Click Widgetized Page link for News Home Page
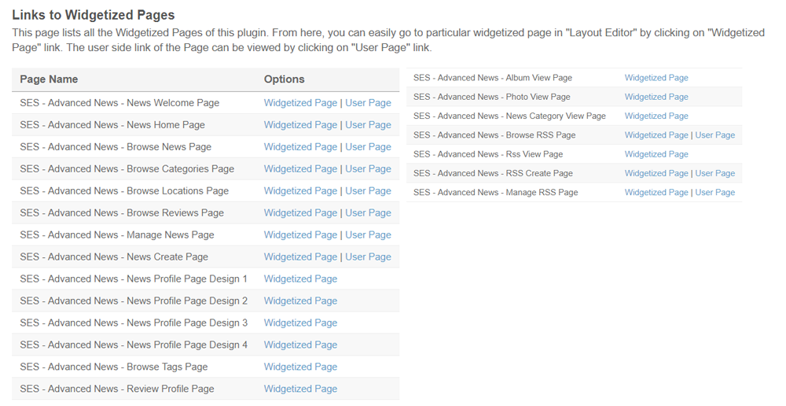Screen dimensions: 786x406 pos(300,125)
